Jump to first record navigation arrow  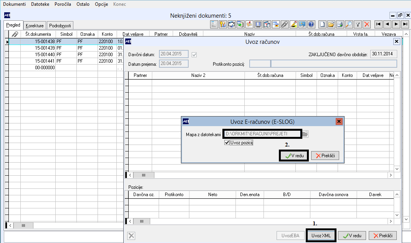[379, 25]
